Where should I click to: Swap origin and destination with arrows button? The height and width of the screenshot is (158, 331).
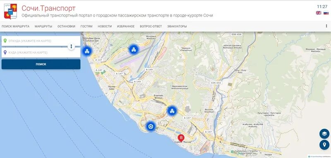click(71, 46)
